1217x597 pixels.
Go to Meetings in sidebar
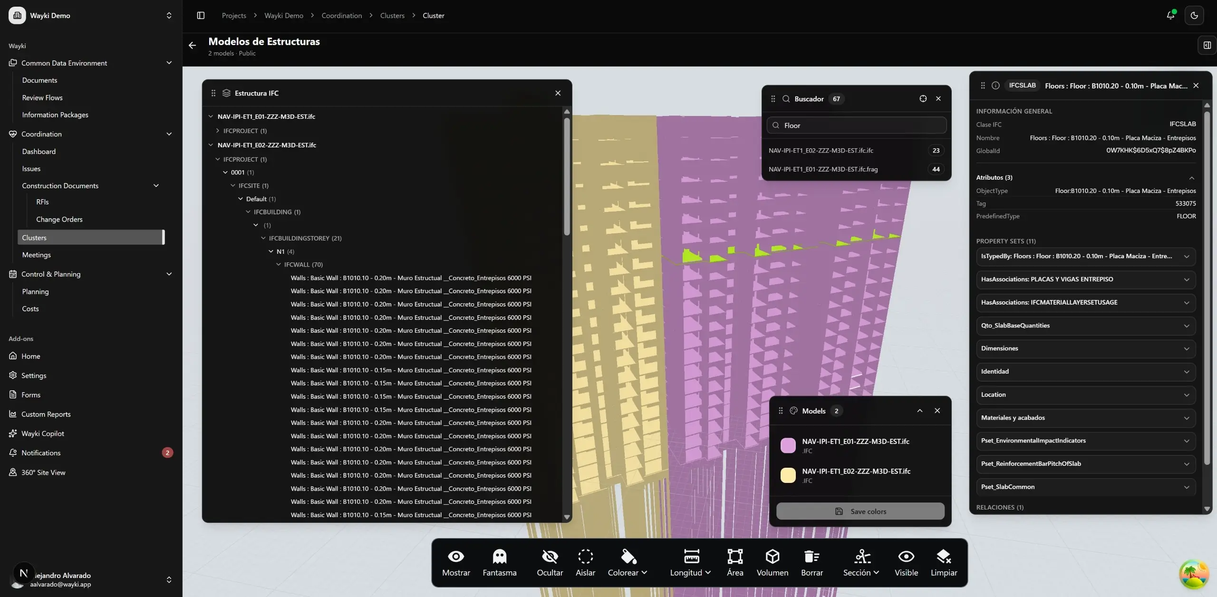pos(36,255)
